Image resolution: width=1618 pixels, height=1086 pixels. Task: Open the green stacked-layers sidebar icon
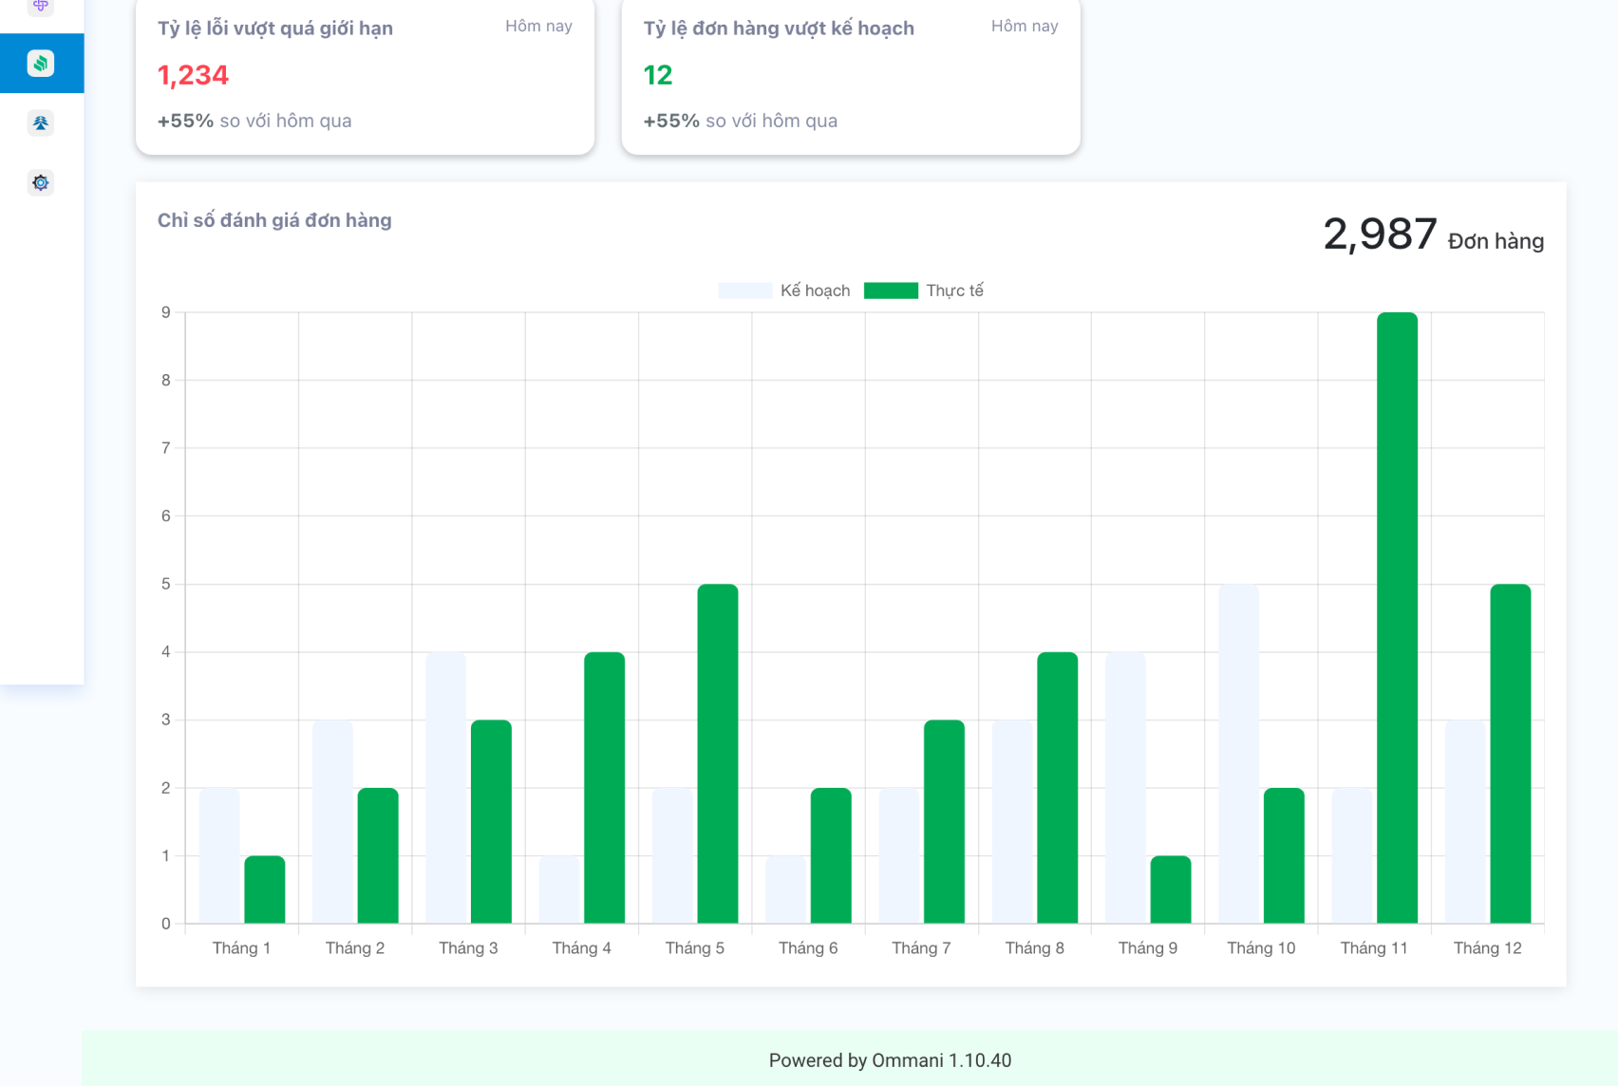pyautogui.click(x=41, y=64)
